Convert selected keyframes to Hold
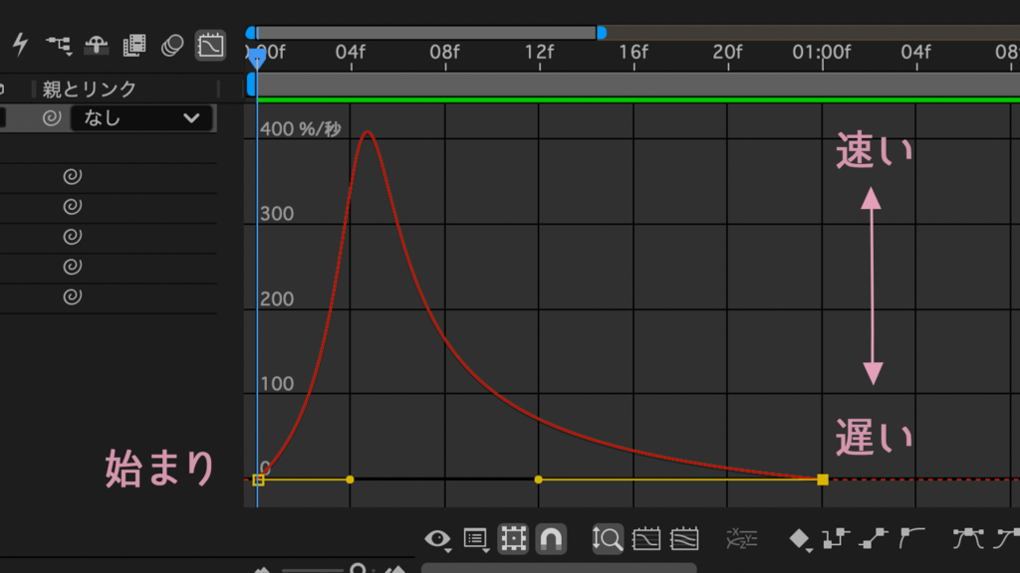The height and width of the screenshot is (573, 1020). (x=836, y=538)
